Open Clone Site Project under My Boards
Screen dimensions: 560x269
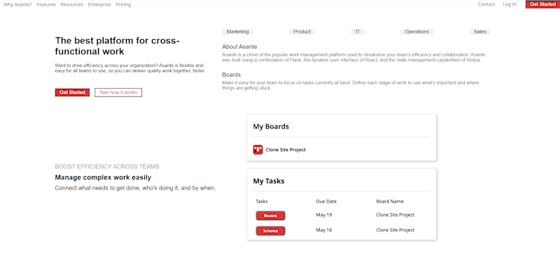point(286,150)
